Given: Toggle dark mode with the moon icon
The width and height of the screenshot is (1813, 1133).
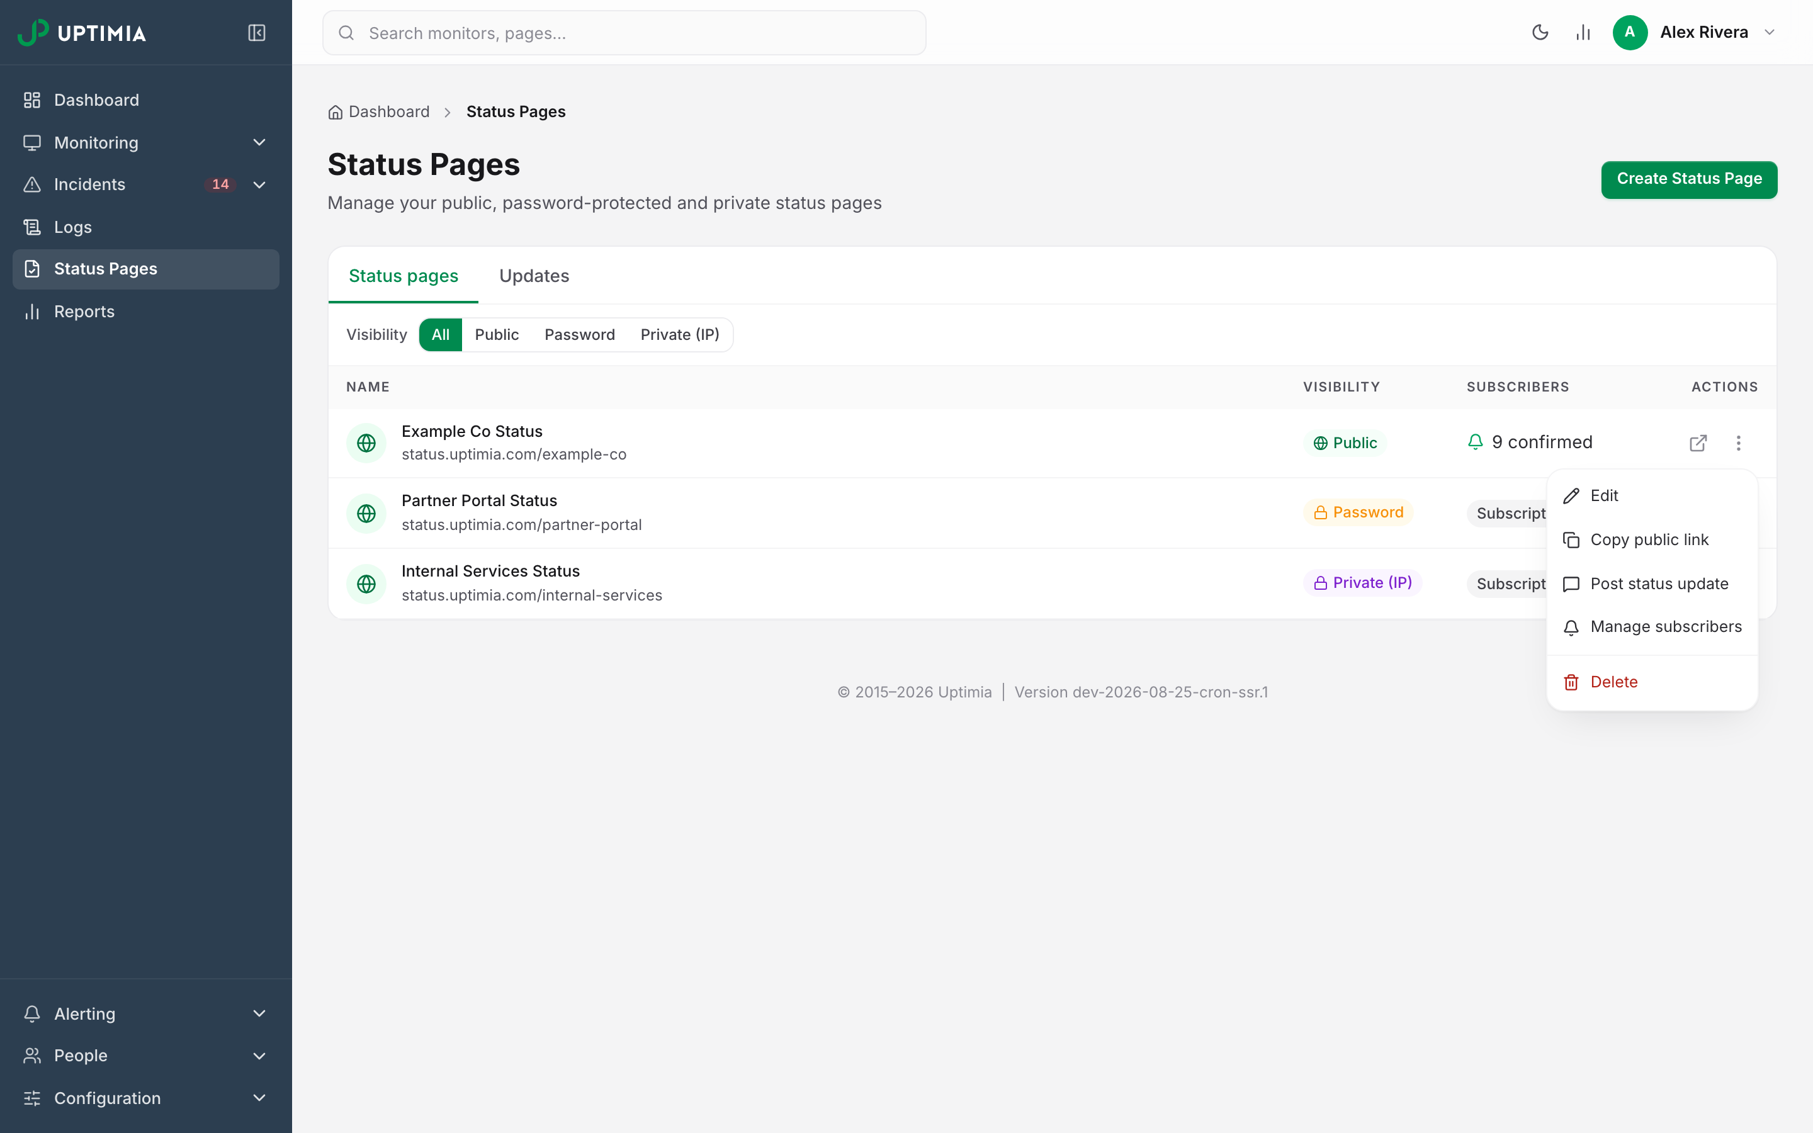Looking at the screenshot, I should 1540,32.
